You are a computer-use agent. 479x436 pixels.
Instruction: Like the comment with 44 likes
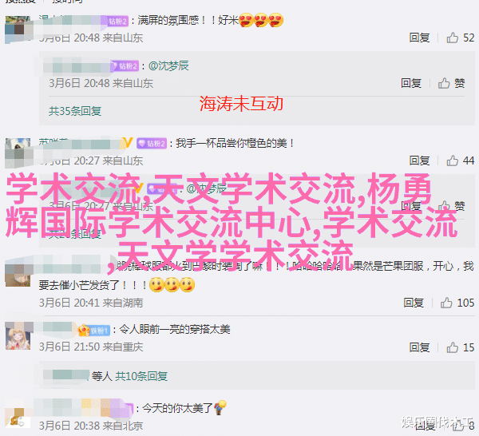(453, 161)
